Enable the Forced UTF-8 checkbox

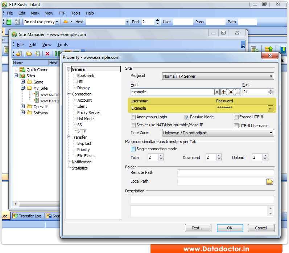pos(236,117)
